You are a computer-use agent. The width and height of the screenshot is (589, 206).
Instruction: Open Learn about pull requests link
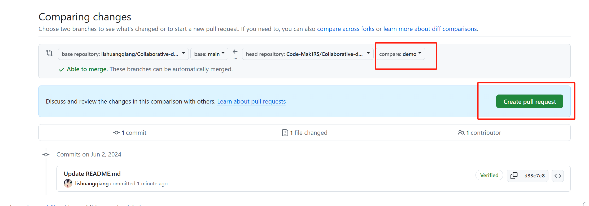pyautogui.click(x=251, y=101)
